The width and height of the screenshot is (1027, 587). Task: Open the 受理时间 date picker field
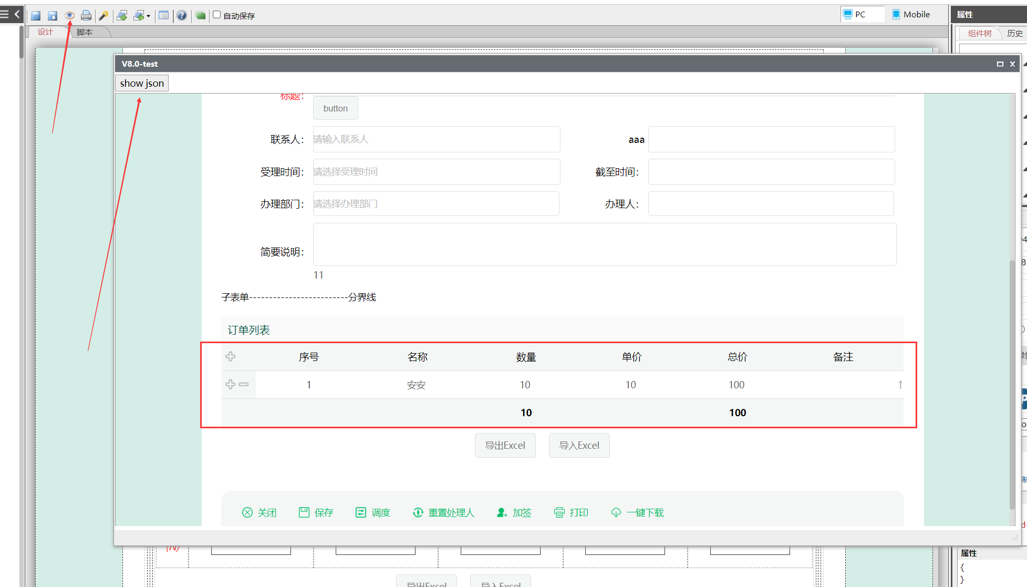(436, 172)
